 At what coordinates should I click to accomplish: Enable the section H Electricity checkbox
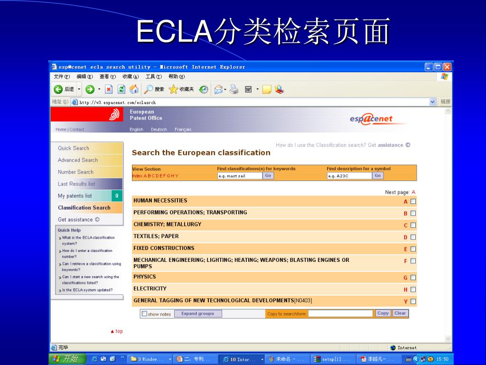pos(413,289)
